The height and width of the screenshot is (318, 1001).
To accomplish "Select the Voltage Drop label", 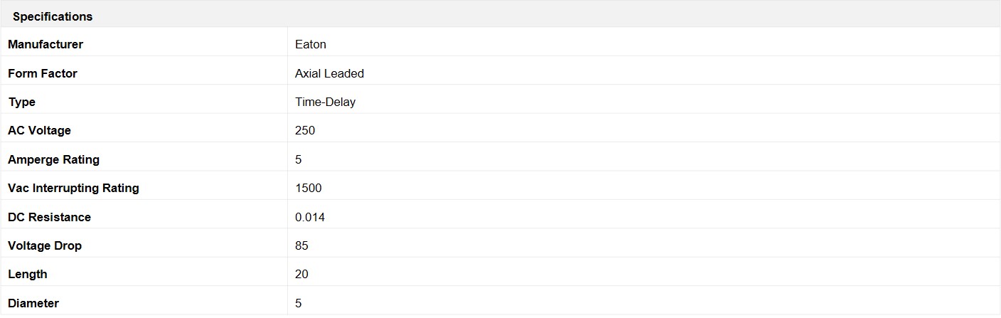I will tap(45, 245).
